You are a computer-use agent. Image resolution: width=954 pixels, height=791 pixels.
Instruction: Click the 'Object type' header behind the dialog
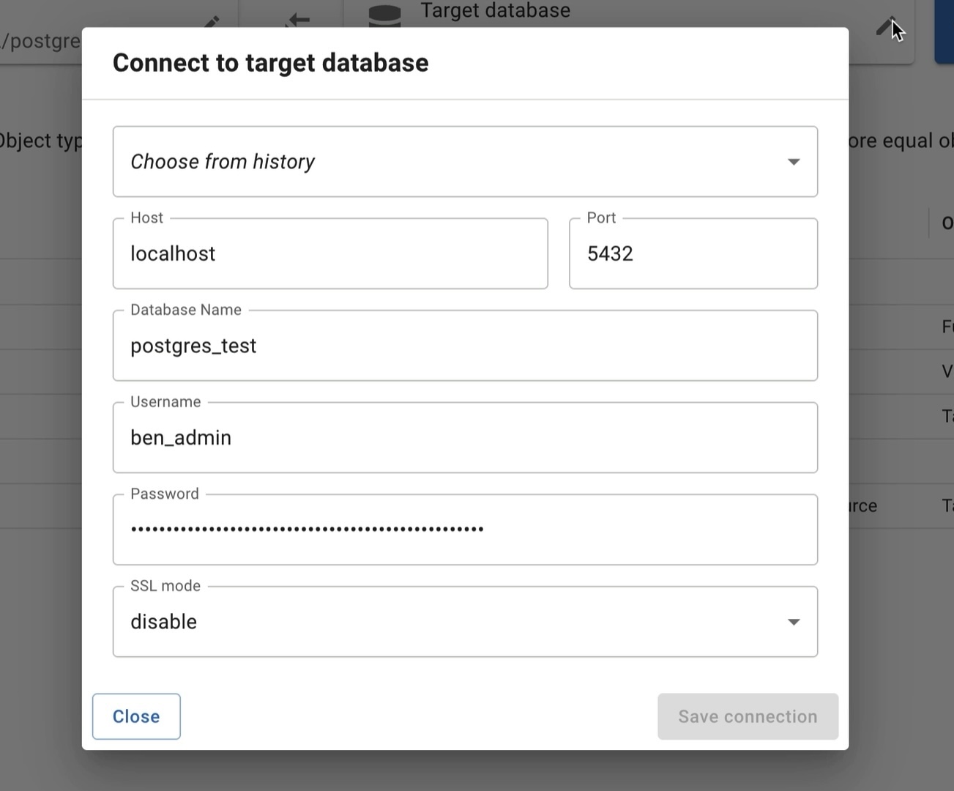pyautogui.click(x=40, y=141)
